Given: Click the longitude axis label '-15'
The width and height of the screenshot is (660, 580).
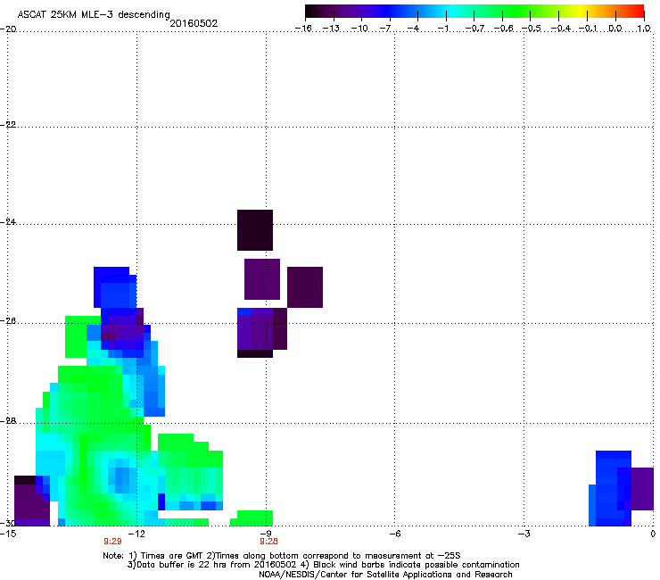Looking at the screenshot, I should click(x=8, y=534).
